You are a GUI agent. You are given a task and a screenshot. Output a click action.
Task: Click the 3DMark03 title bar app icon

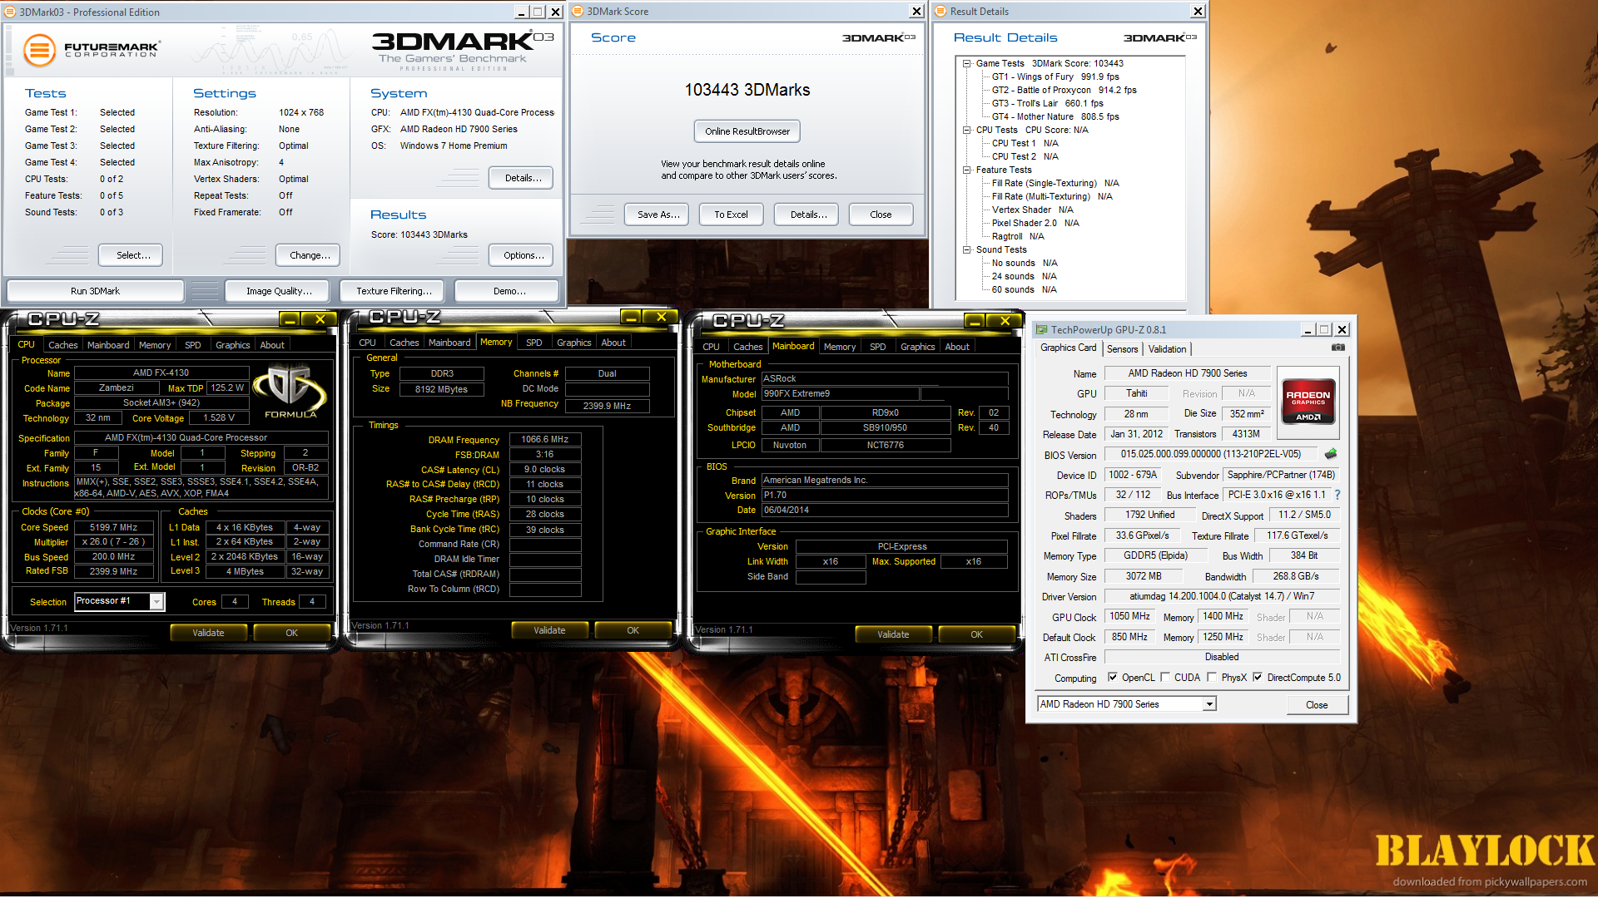pyautogui.click(x=11, y=12)
